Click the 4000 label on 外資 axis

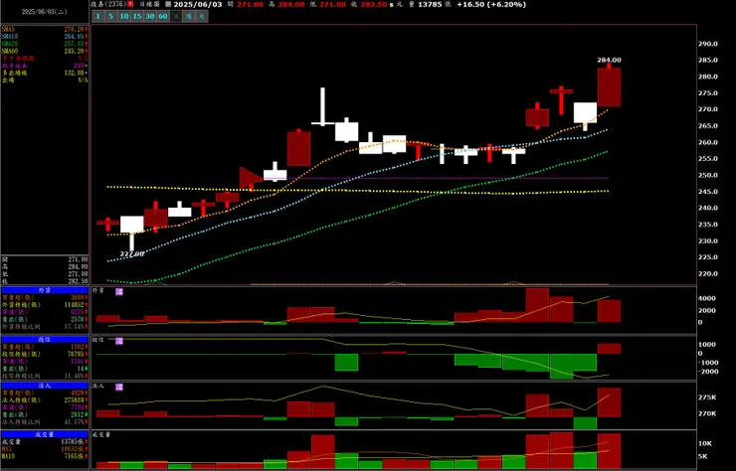pyautogui.click(x=707, y=298)
